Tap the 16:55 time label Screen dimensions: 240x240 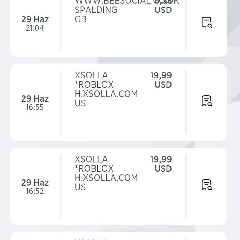click(x=35, y=107)
